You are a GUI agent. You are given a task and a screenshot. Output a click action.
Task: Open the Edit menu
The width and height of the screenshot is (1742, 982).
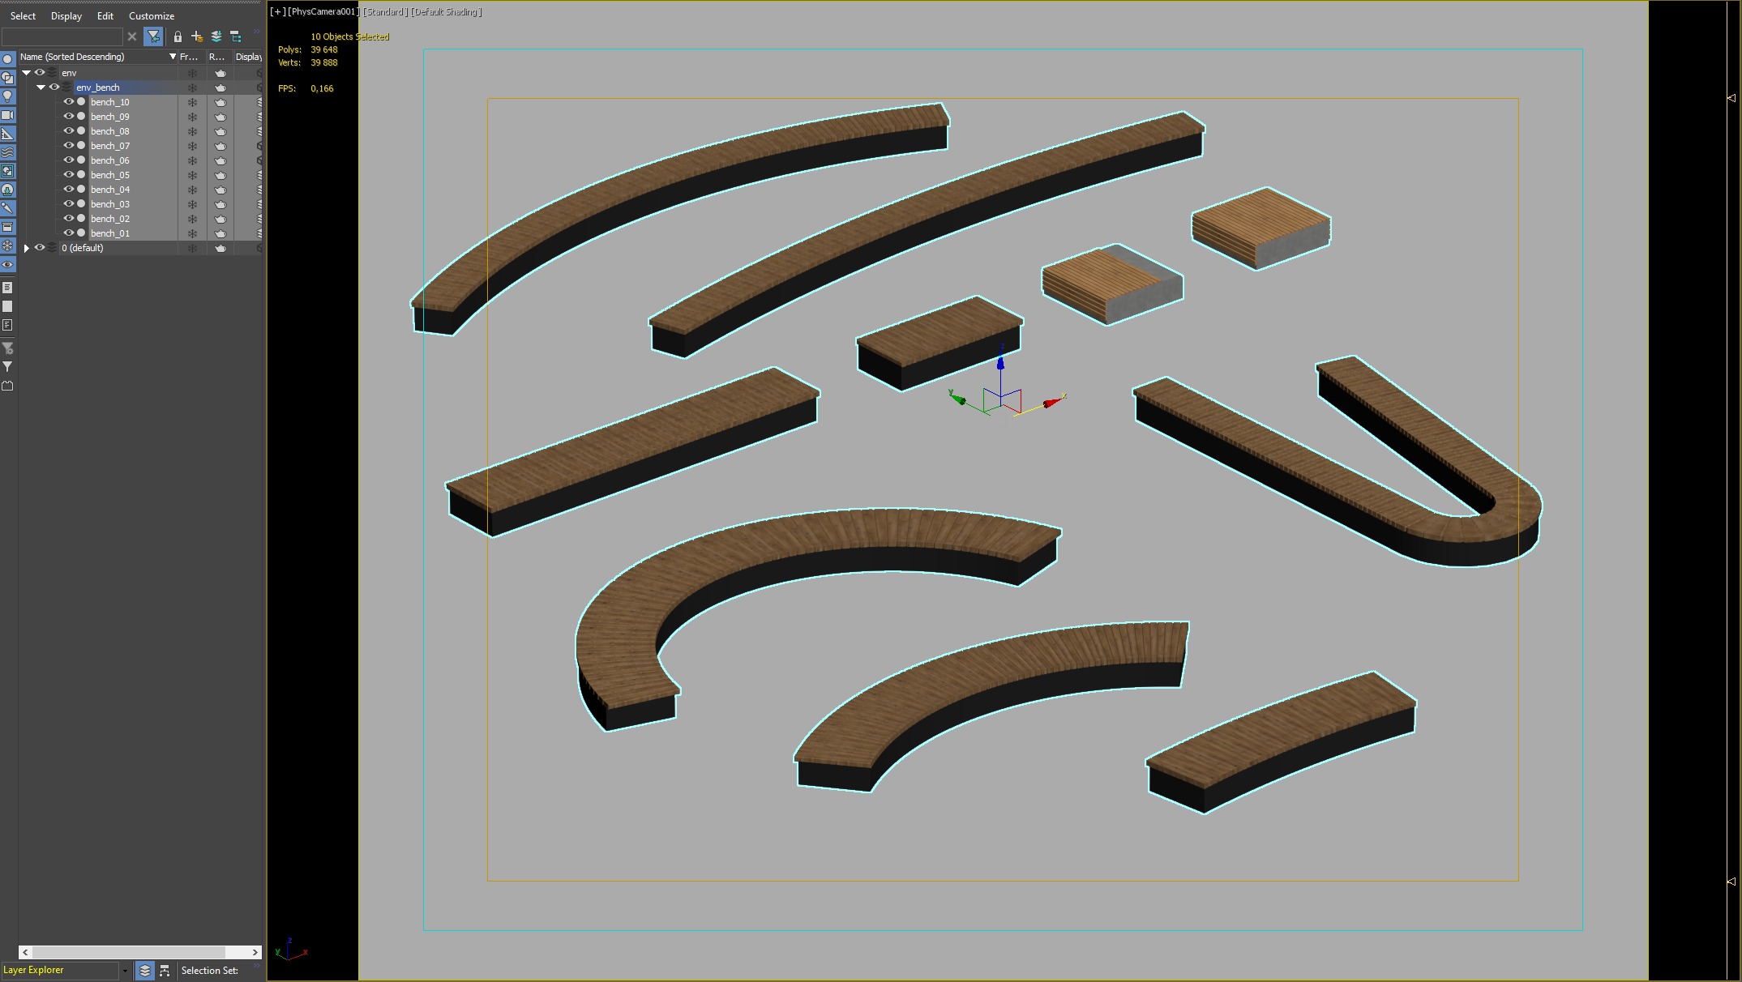(x=105, y=15)
